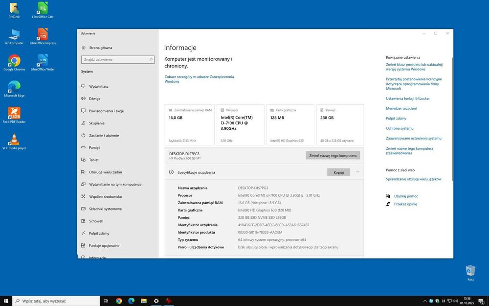
Task: Select LibreOffice Writer desktop shortcut
Action: pyautogui.click(x=43, y=63)
